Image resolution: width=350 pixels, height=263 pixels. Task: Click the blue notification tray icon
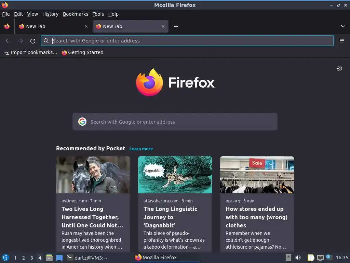pos(328,257)
